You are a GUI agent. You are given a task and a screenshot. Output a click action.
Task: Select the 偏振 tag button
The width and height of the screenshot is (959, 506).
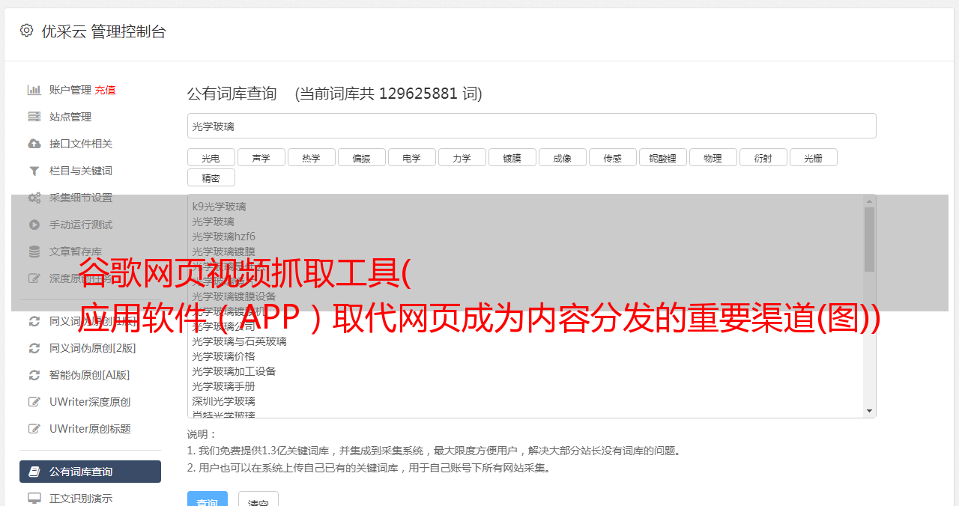tap(361, 157)
